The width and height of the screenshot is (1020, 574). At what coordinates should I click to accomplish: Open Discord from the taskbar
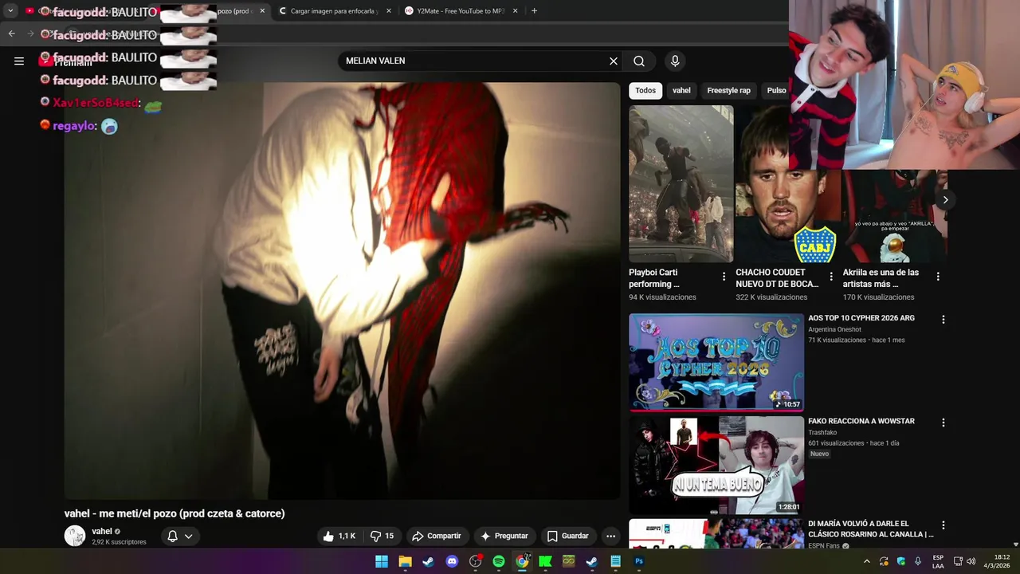tap(452, 561)
